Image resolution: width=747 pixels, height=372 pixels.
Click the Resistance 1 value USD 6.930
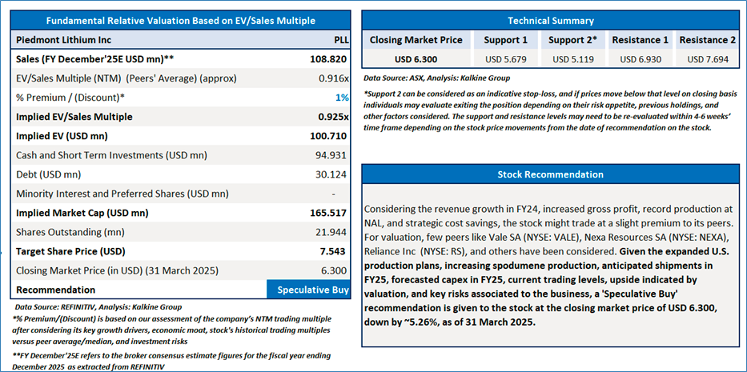point(640,59)
